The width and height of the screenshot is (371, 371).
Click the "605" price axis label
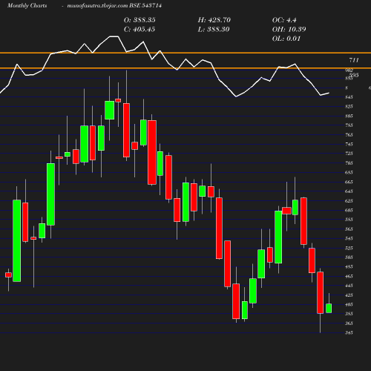(x=349, y=211)
